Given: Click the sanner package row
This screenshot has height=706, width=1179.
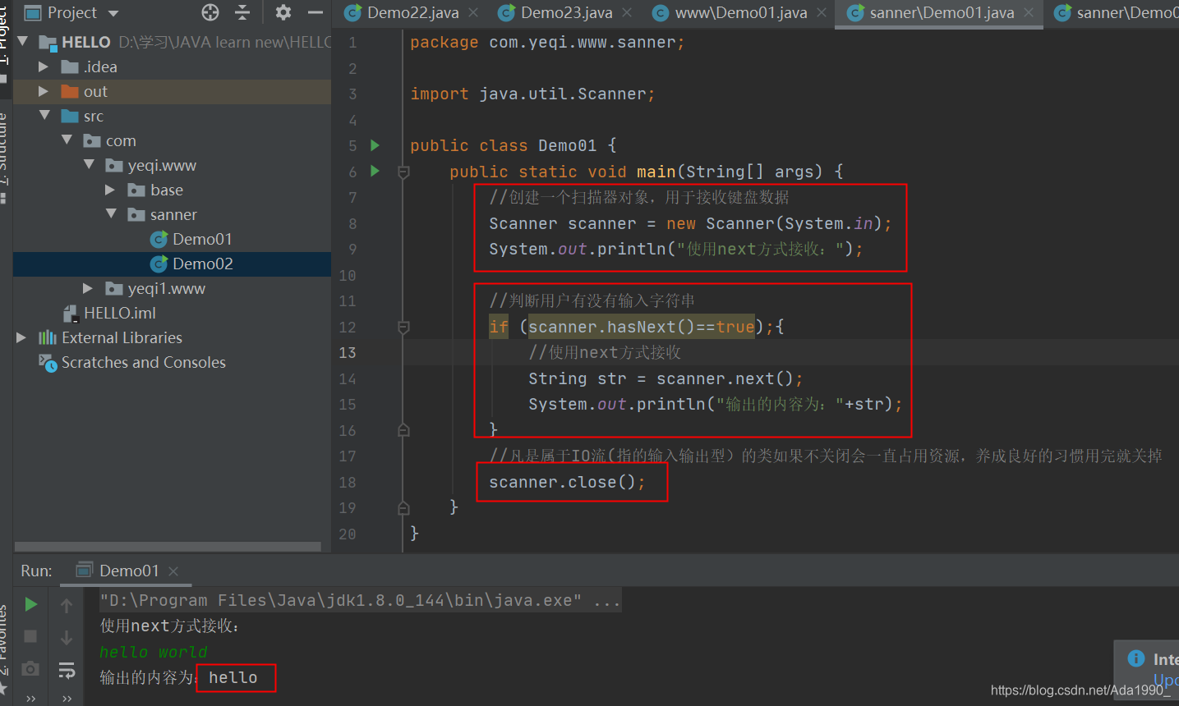Looking at the screenshot, I should [172, 214].
